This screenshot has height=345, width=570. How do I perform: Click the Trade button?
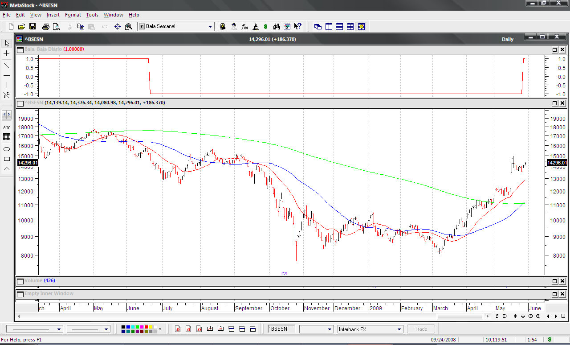coord(421,329)
